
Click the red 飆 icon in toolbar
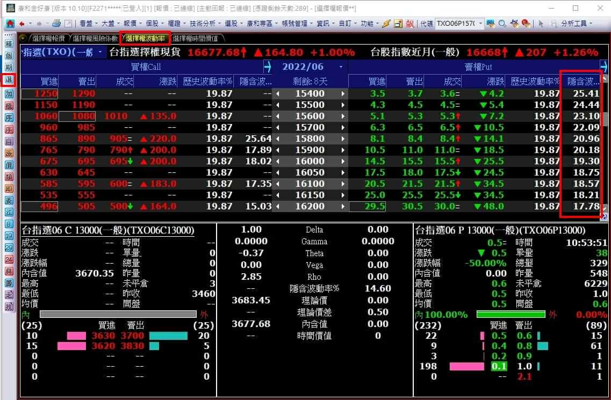point(410,24)
